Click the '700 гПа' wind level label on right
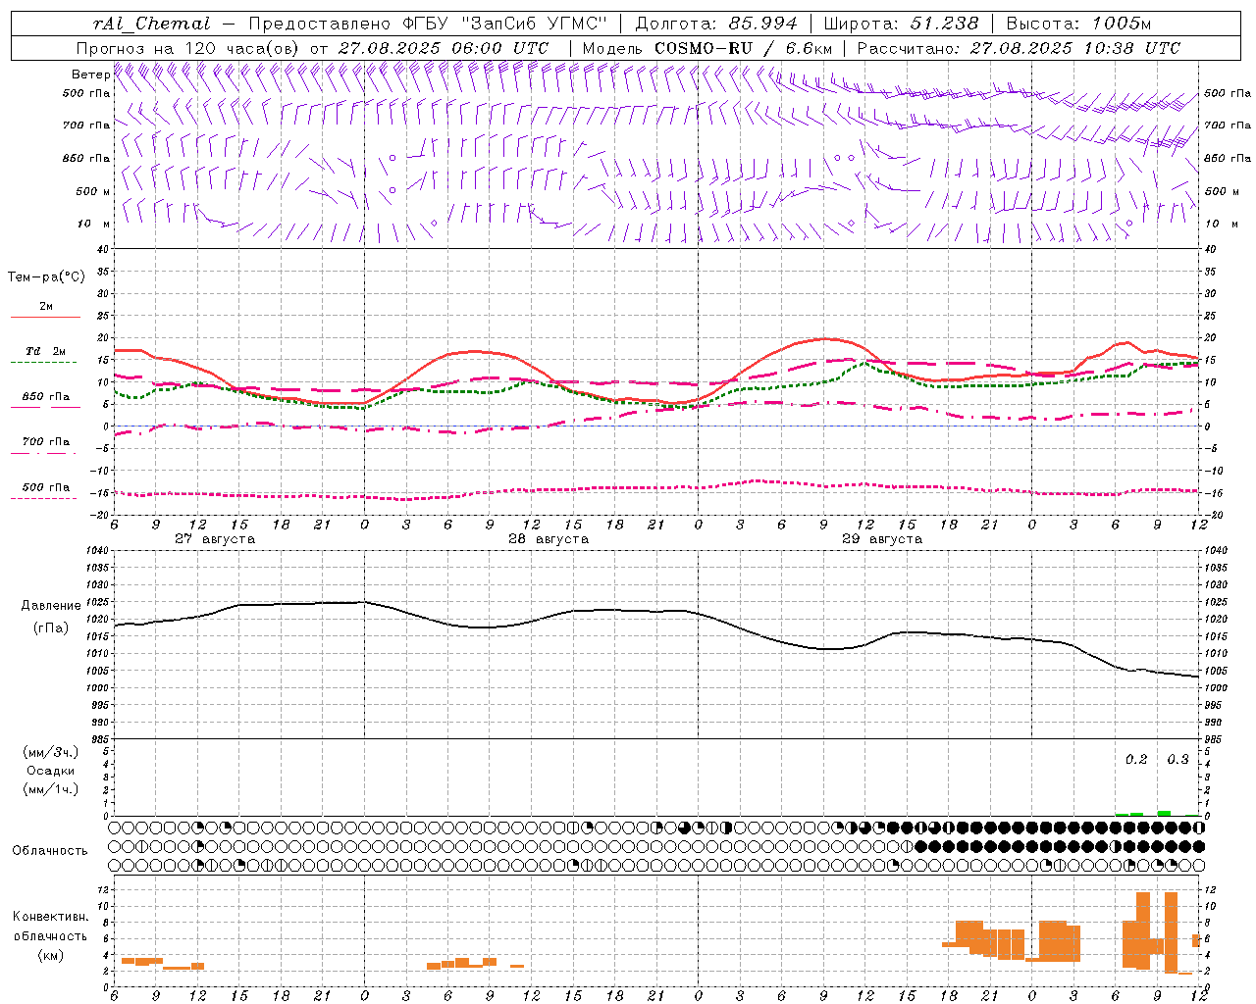The image size is (1256, 1004). pyautogui.click(x=1228, y=125)
